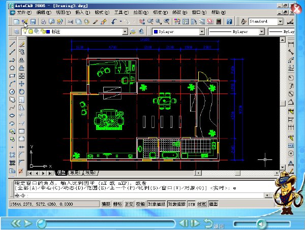Open the Layer Properties Manager icon

point(16,31)
